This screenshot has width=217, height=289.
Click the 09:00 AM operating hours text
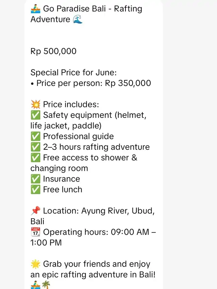[x=130, y=232]
